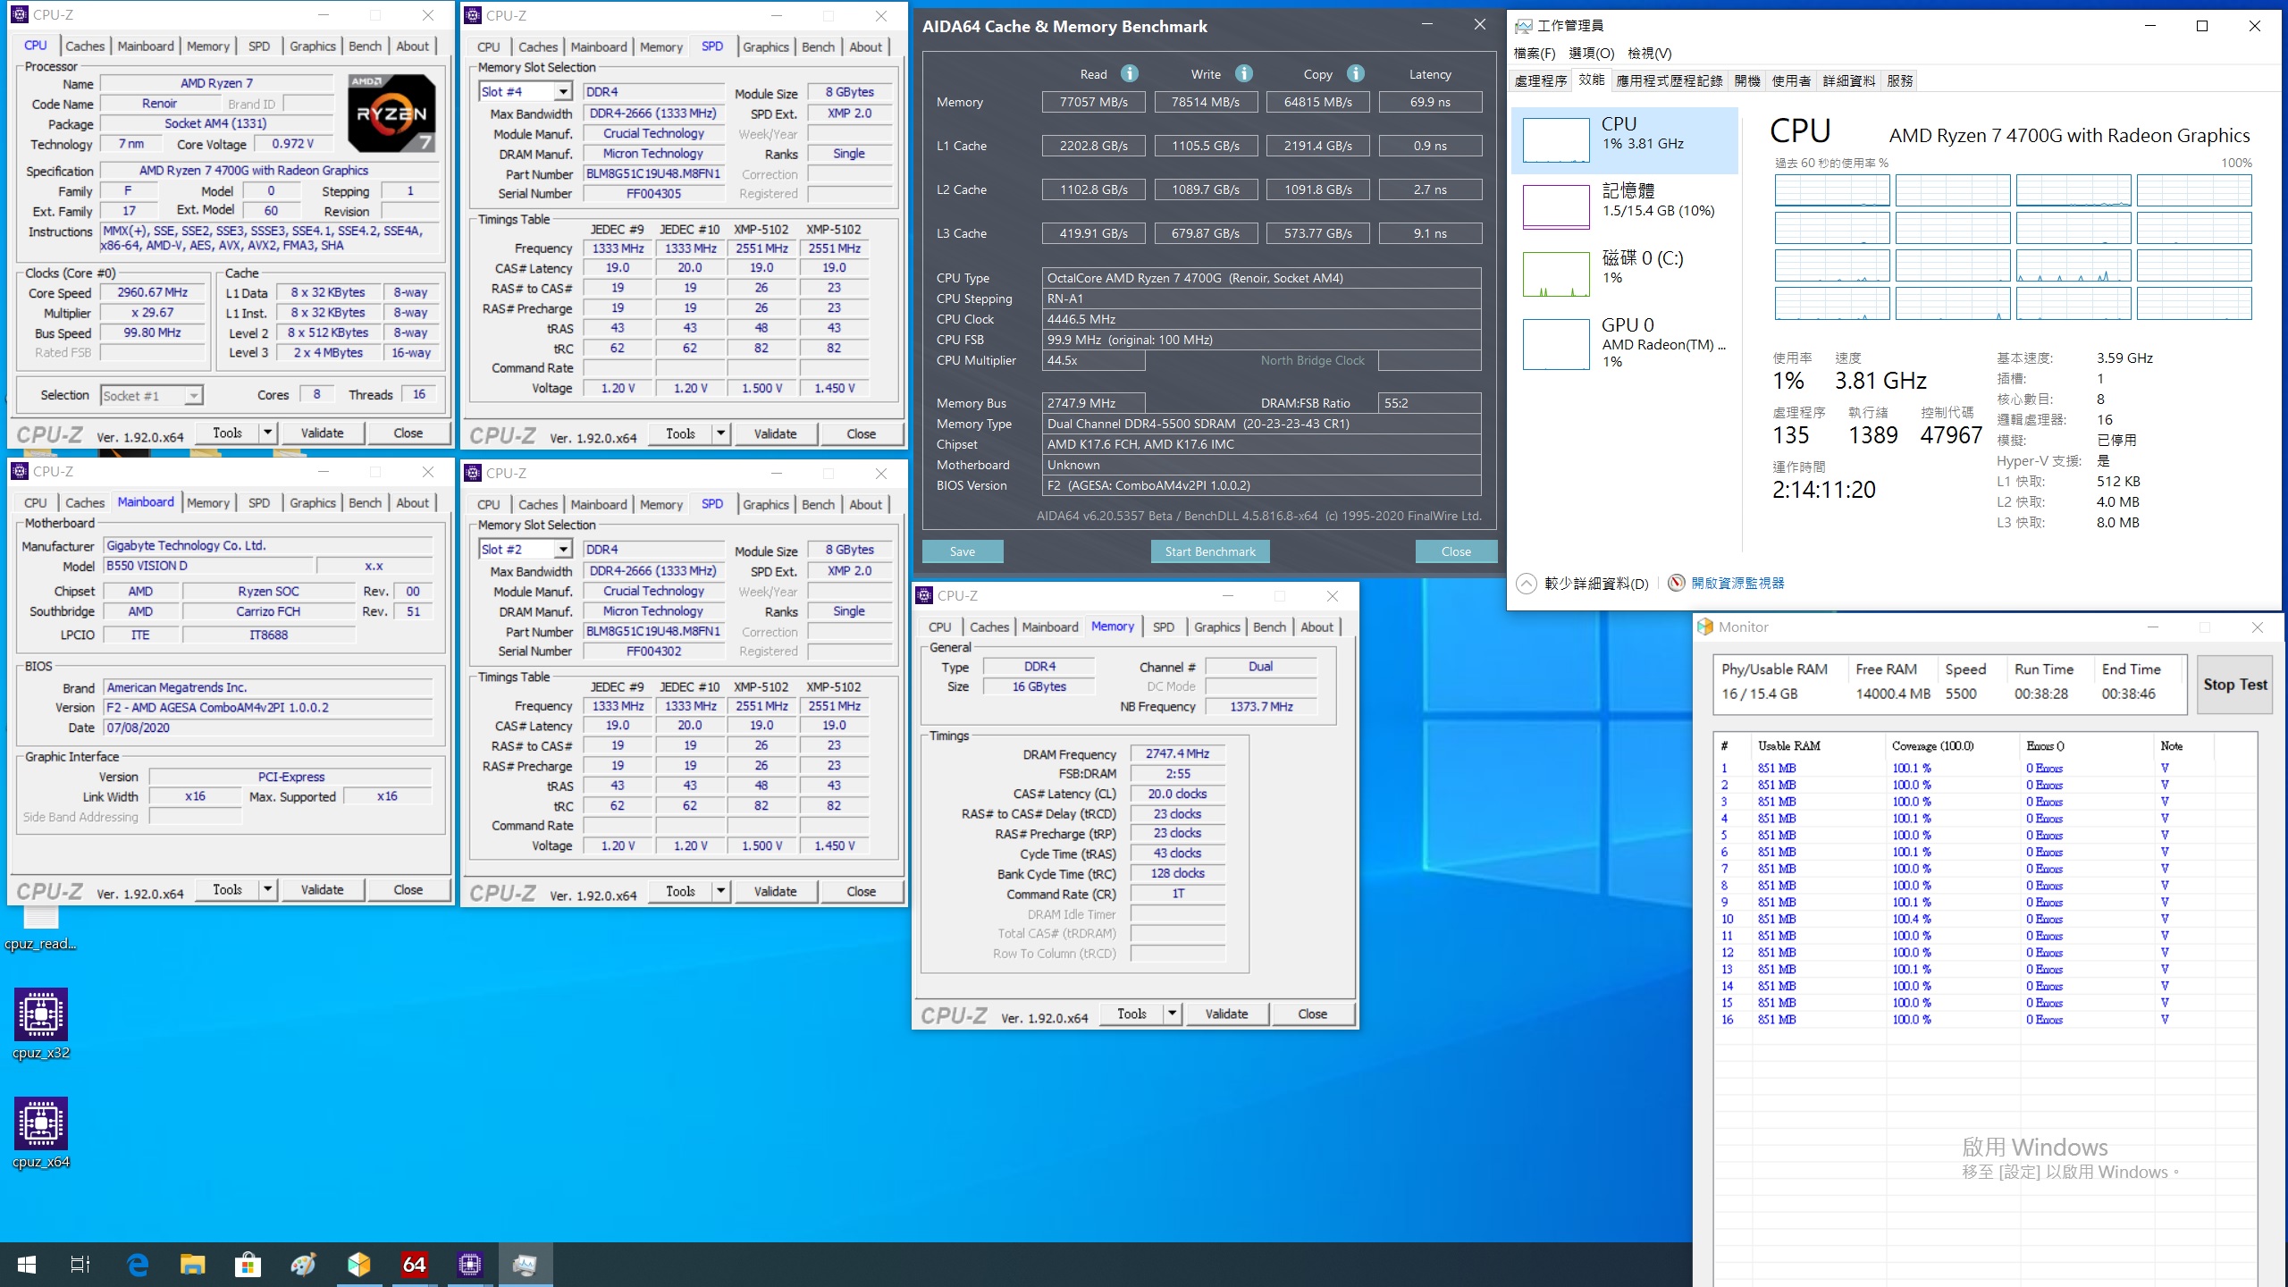Screen dimensions: 2288x1287
Task: Click Memory Latency value 69.9 ns
Action: [x=1430, y=102]
